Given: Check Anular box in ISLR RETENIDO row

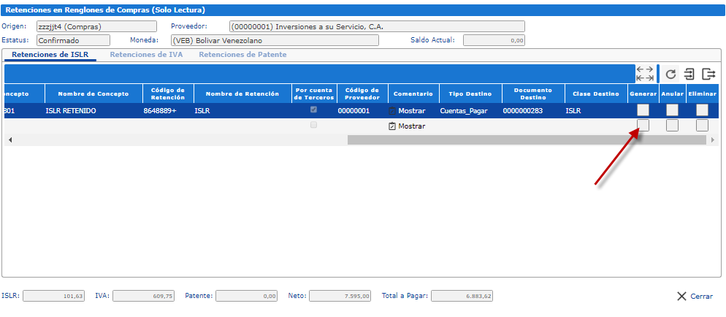Looking at the screenshot, I should pos(672,110).
